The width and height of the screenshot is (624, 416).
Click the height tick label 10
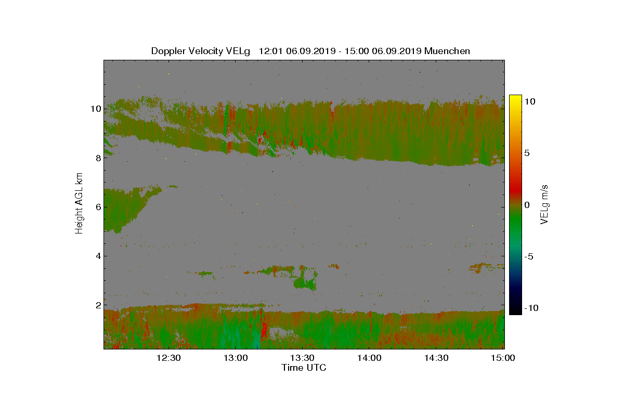(95, 109)
